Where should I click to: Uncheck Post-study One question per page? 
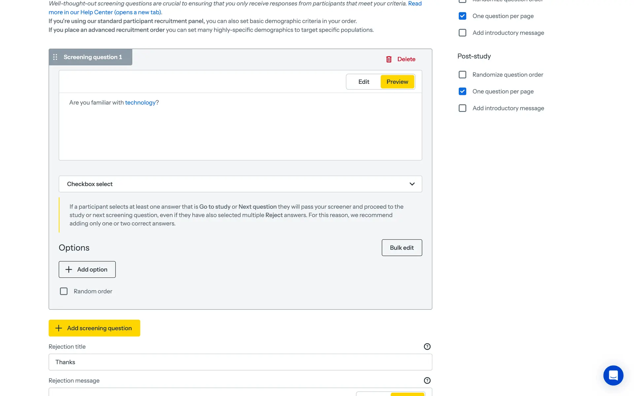(x=462, y=91)
